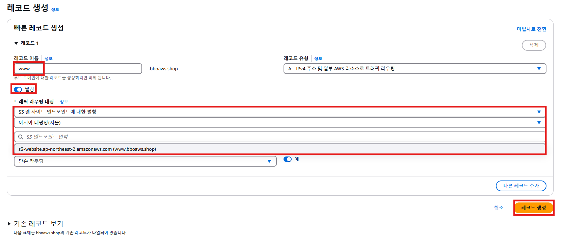Open the 레코드 유형 dropdown
Image resolution: width=562 pixels, height=242 pixels.
coord(415,69)
